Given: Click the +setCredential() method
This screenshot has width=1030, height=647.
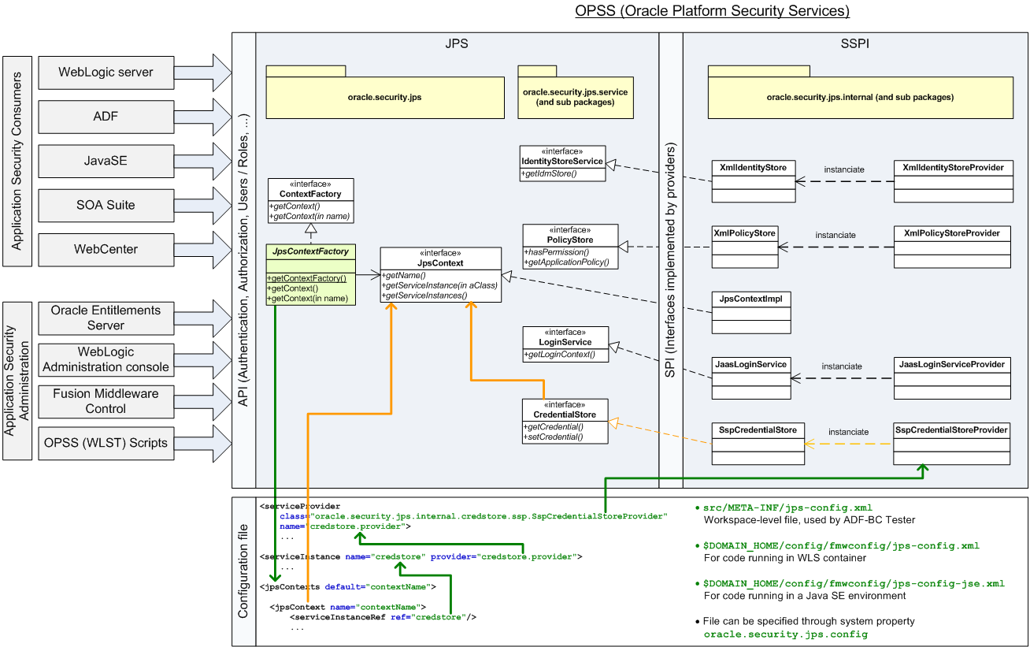Looking at the screenshot, I should click(x=554, y=437).
